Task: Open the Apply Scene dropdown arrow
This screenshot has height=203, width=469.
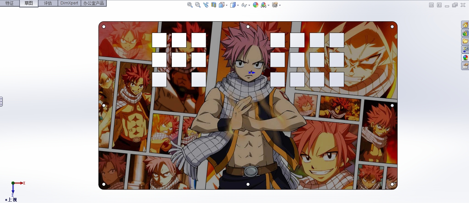Action: pos(269,5)
